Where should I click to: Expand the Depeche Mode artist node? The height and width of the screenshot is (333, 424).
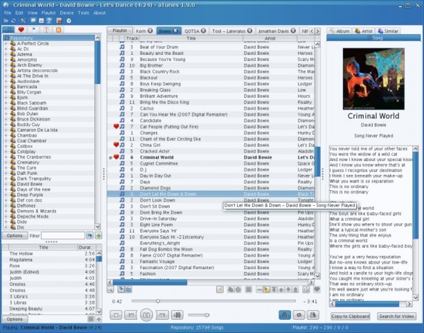pos(6,216)
